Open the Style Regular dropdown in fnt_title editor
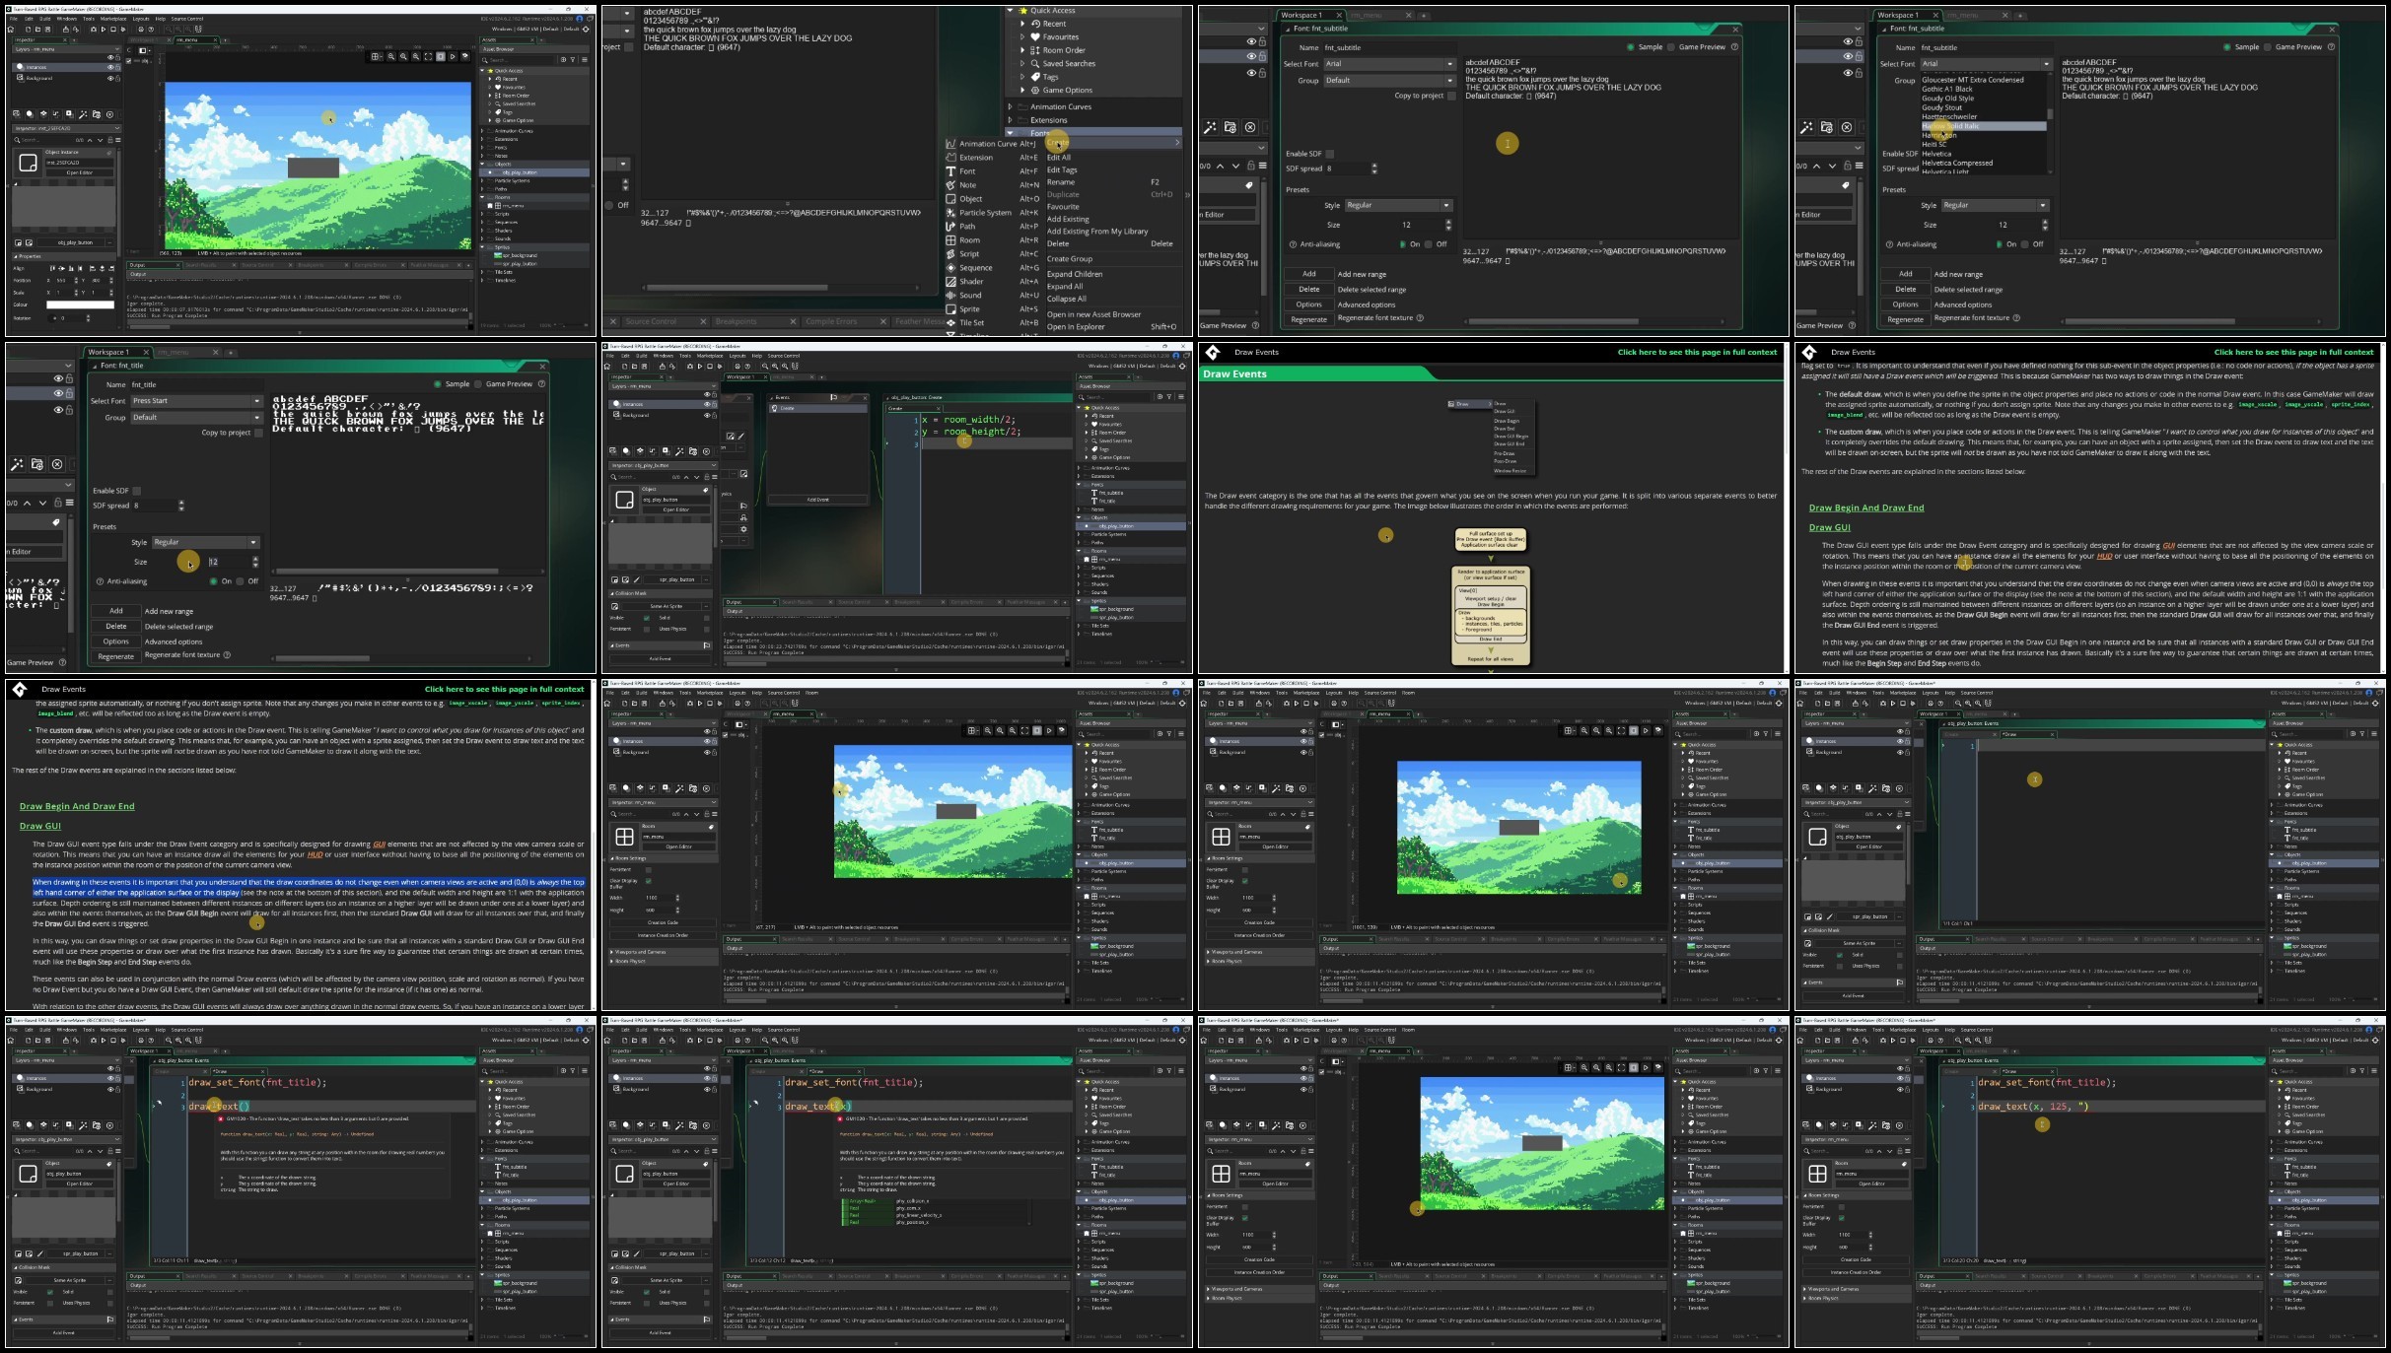Screen dimensions: 2391x1353 (205, 542)
